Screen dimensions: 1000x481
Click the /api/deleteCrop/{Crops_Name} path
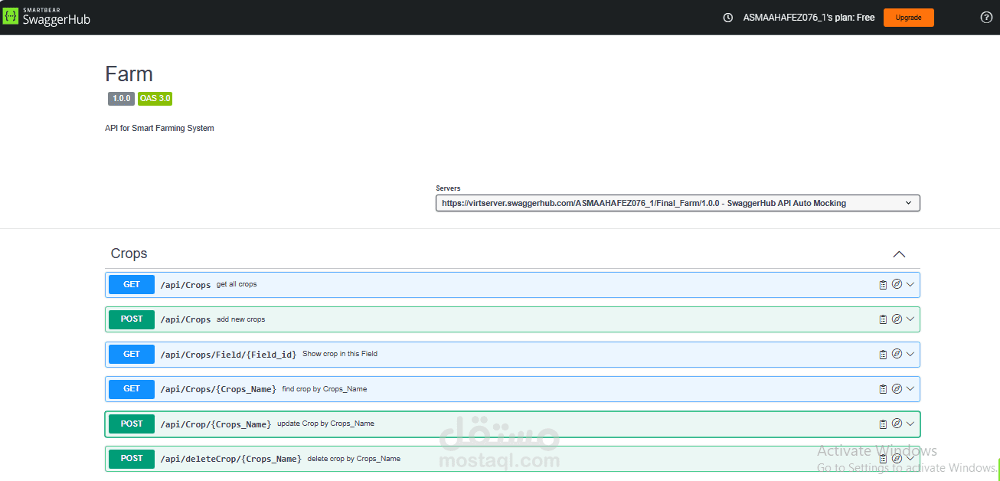(230, 459)
